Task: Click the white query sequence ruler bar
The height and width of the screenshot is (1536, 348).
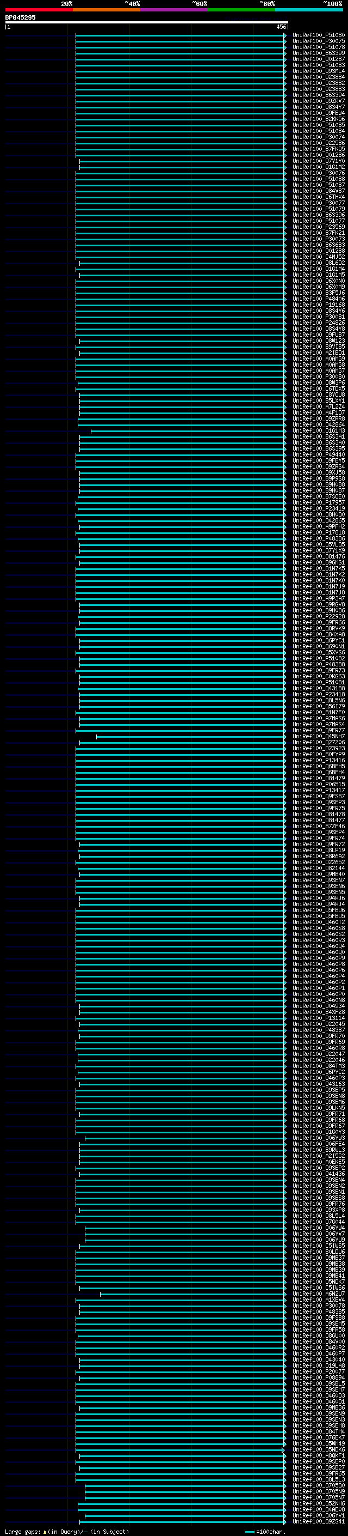Action: 146,22
